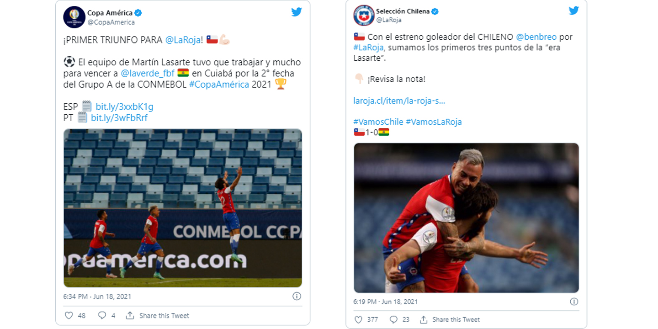The image size is (658, 329).
Task: Like the Copa América tweet with the heart icon
Action: 69,315
